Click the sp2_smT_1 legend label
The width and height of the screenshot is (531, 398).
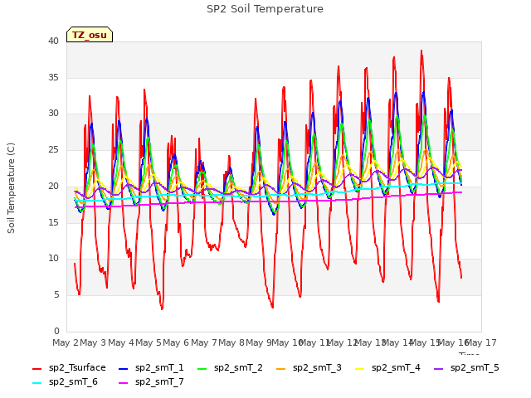point(159,367)
